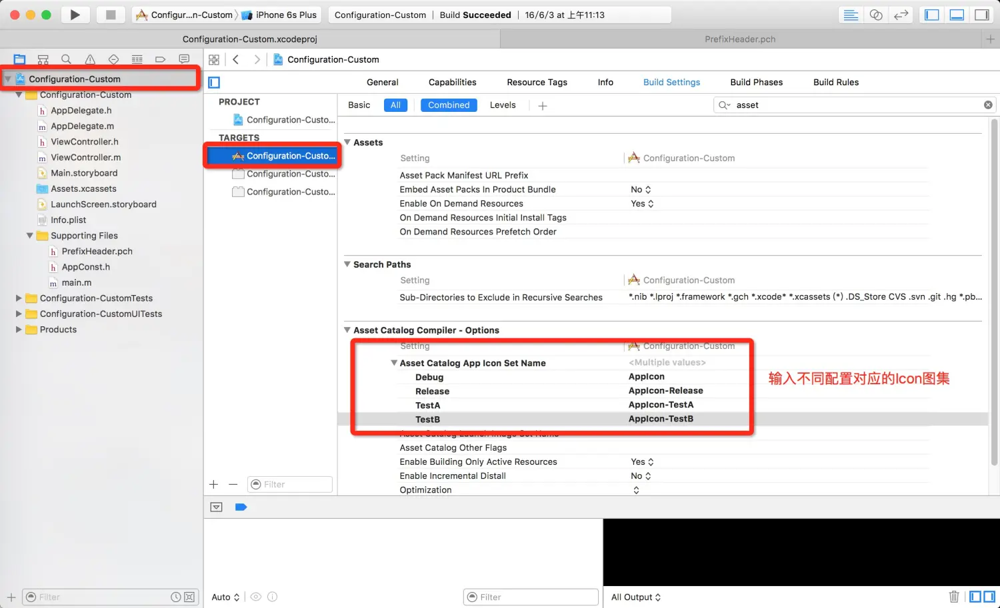The image size is (1000, 608).
Task: Open the Auto variables scope popup
Action: 225,597
